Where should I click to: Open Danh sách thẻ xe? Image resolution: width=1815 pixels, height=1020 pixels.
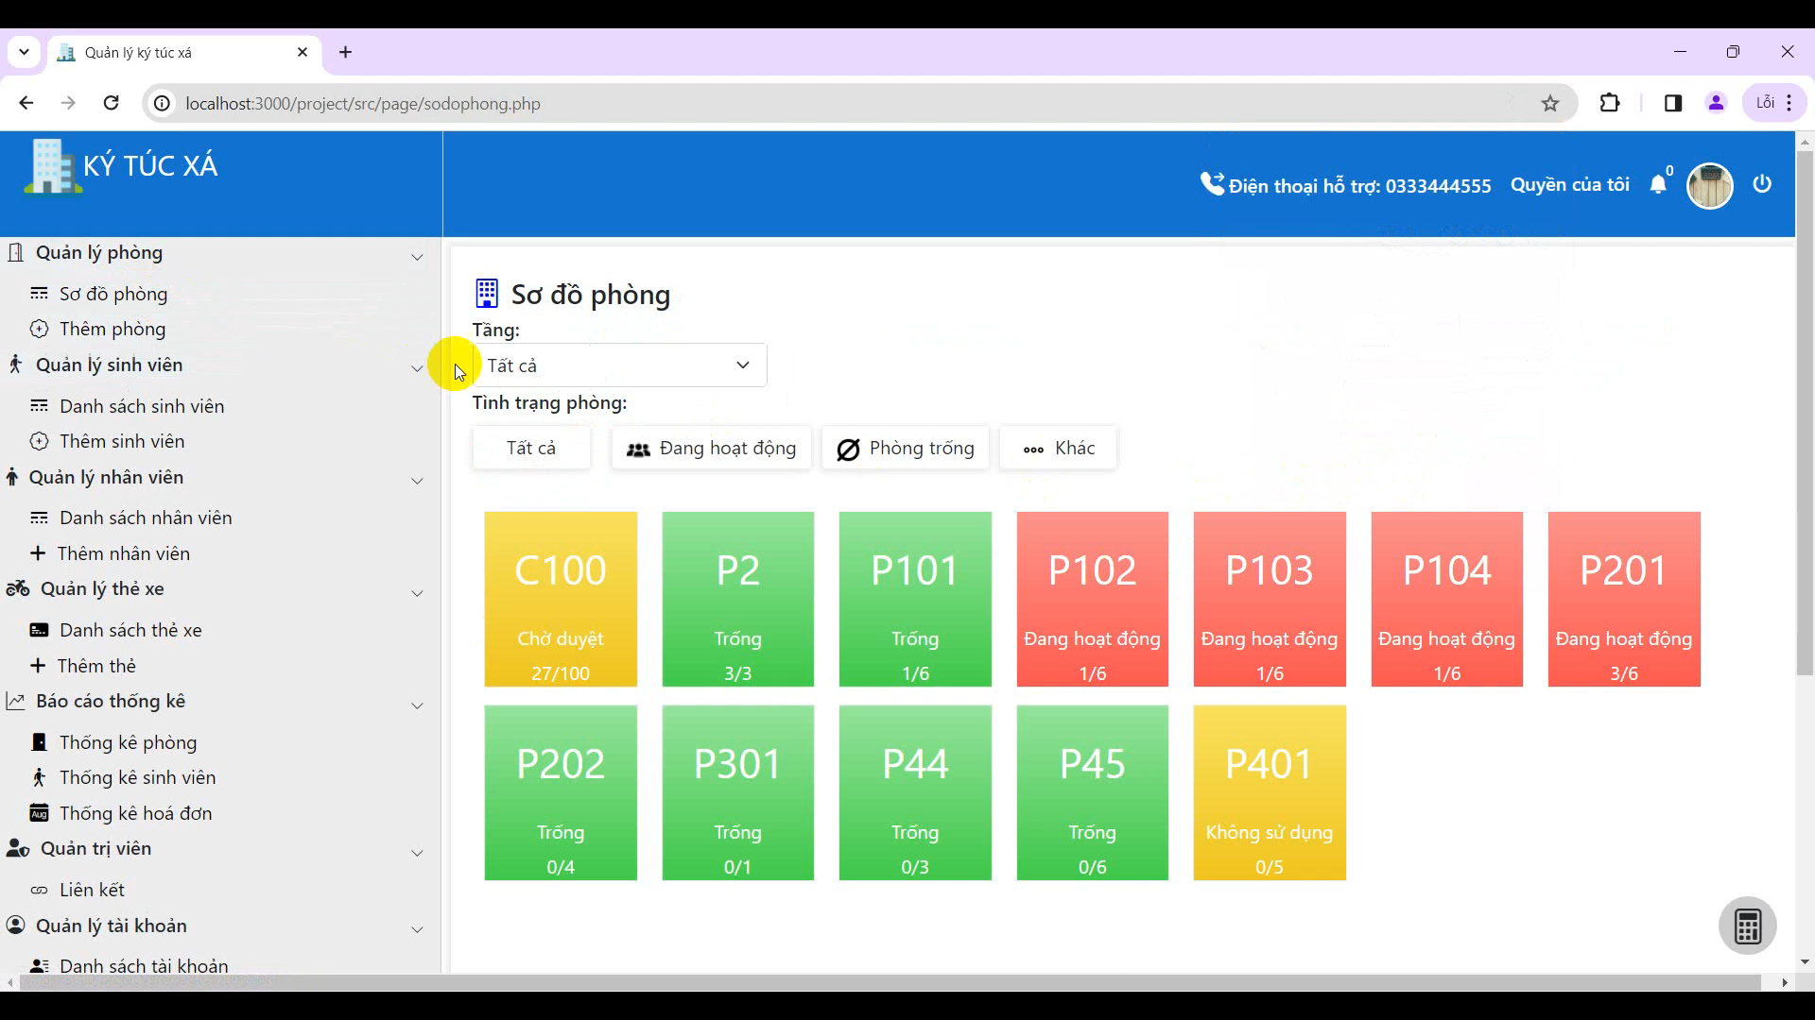click(130, 630)
